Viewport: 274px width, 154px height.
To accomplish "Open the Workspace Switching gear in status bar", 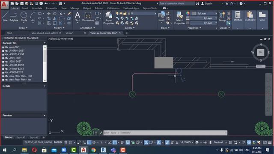I will [x=197, y=142].
